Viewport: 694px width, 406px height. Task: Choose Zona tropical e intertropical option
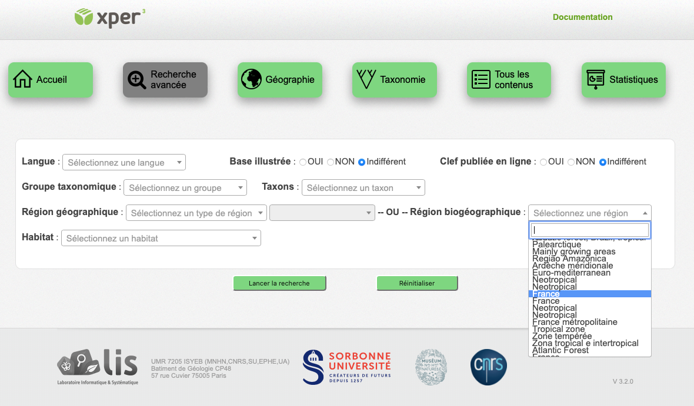(x=589, y=344)
